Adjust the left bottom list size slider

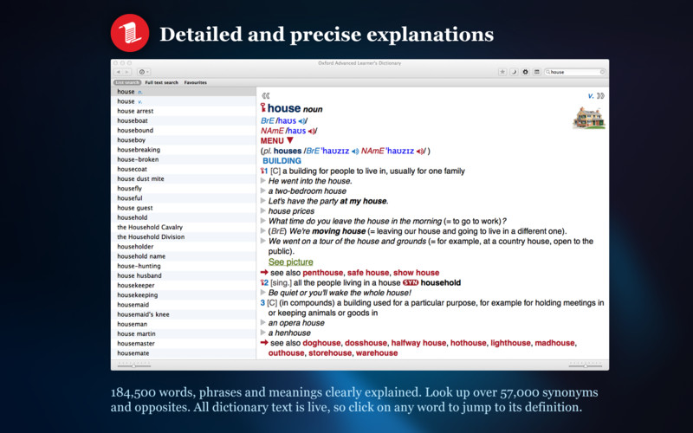click(x=134, y=365)
